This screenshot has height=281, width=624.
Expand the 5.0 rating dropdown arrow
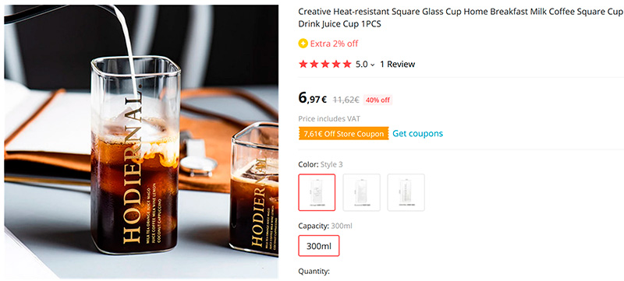click(373, 65)
